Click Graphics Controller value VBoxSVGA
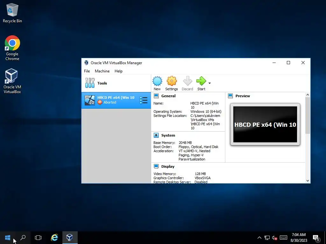This screenshot has height=244, width=326. [x=202, y=178]
